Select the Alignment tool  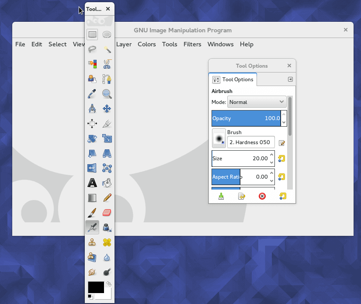click(x=92, y=124)
